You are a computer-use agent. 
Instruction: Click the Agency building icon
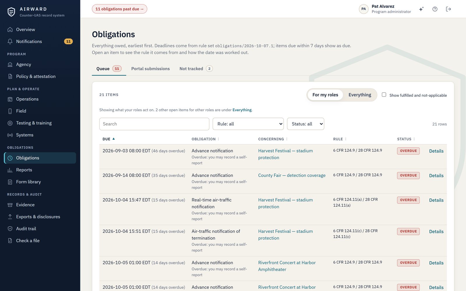click(x=10, y=64)
